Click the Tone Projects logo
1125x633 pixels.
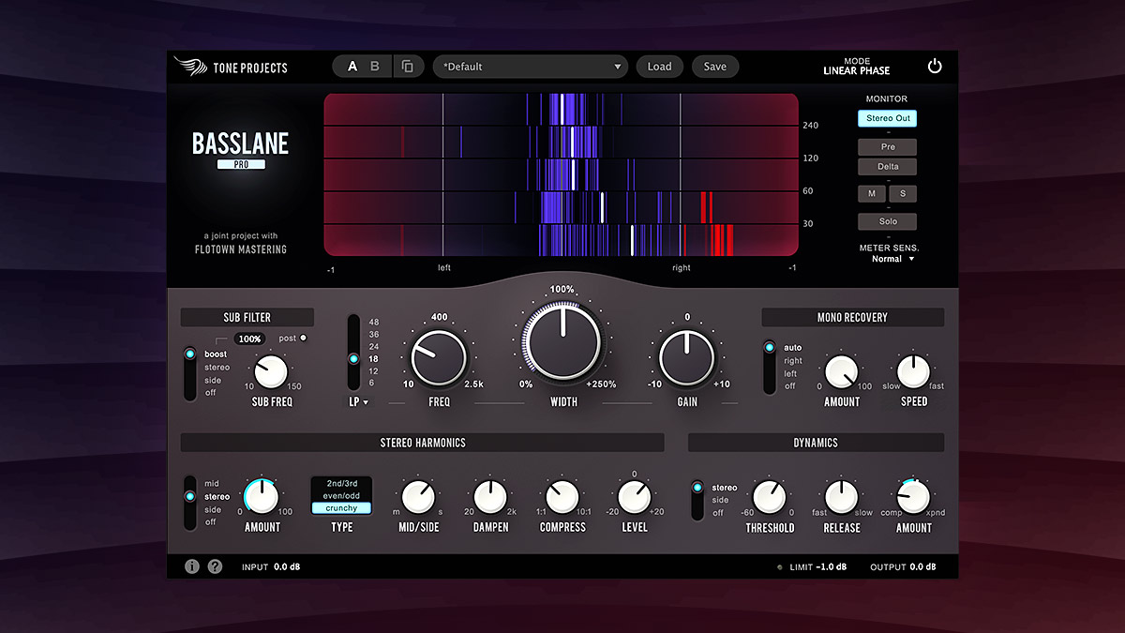(x=231, y=67)
